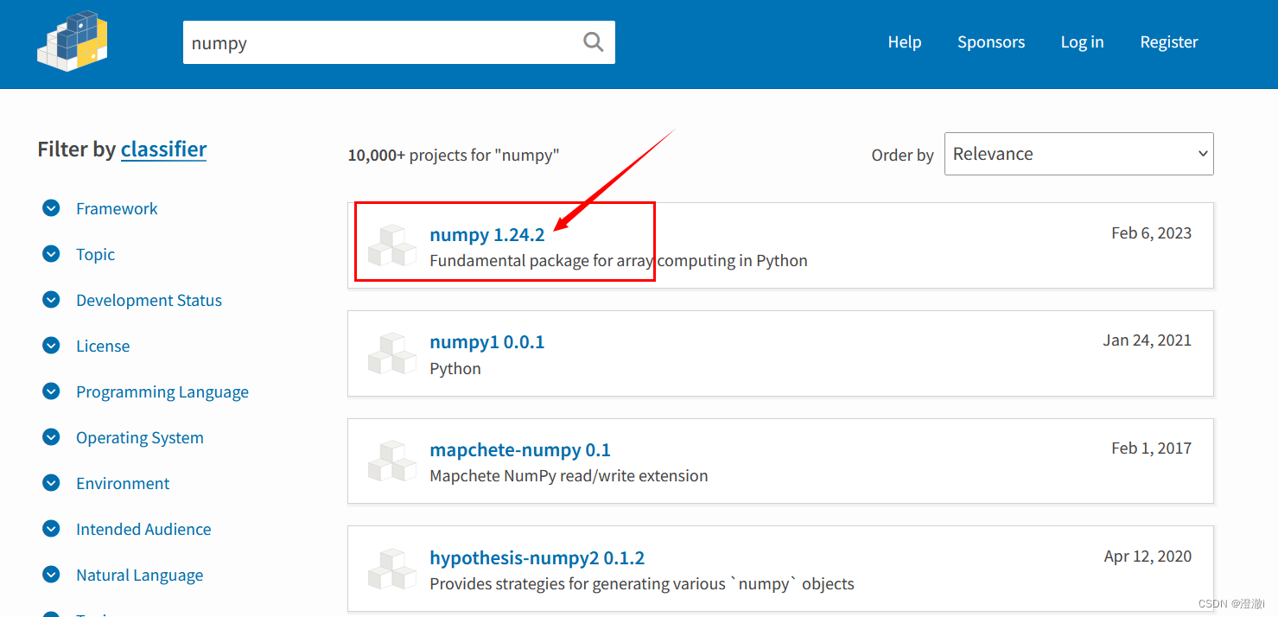Image resolution: width=1278 pixels, height=617 pixels.
Task: Click the Programming Language filter label
Action: click(x=162, y=392)
